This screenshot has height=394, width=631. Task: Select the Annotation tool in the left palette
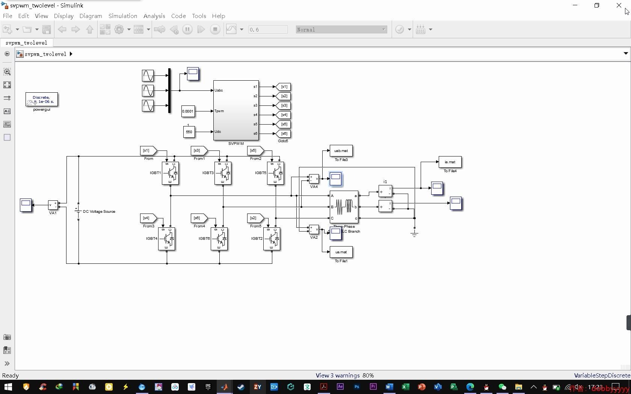(7, 111)
